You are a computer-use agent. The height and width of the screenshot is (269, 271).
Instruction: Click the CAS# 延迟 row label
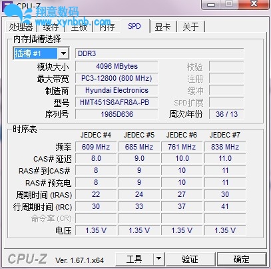[x=53, y=159]
